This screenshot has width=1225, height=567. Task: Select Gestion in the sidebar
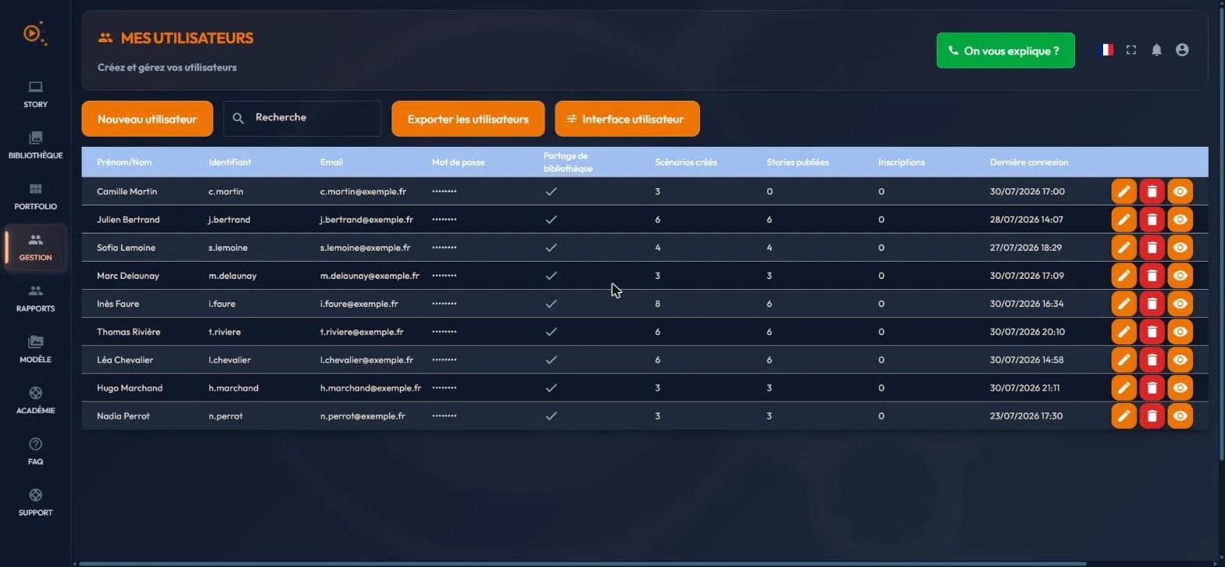coord(35,248)
